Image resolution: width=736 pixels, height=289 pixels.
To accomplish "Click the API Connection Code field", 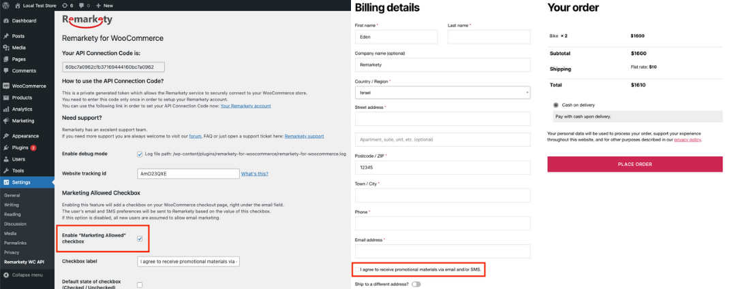I will [x=113, y=67].
